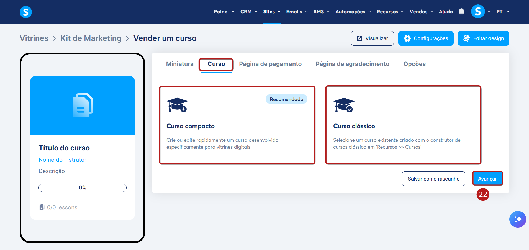Click the 0% course progress bar
Image resolution: width=529 pixels, height=250 pixels.
[83, 188]
